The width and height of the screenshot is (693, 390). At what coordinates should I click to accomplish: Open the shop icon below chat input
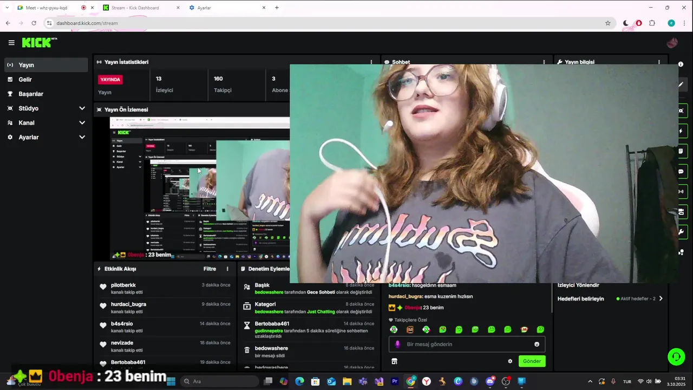394,361
